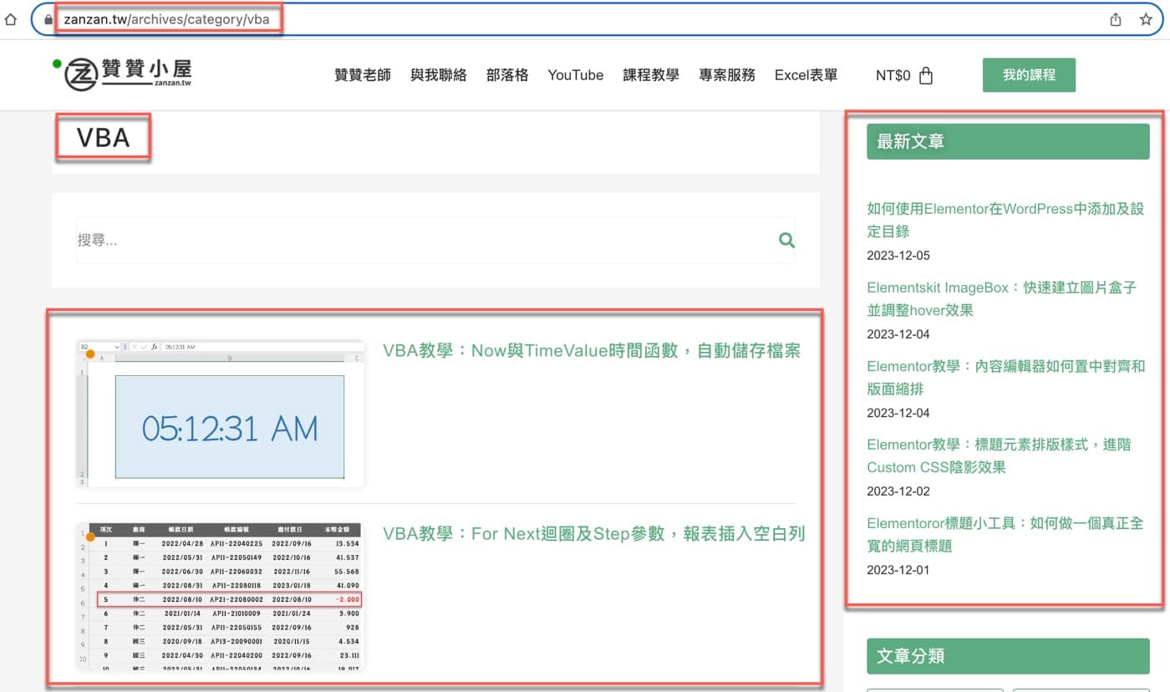1170x692 pixels.
Task: Open the 專案服務 menu item
Action: coord(727,75)
